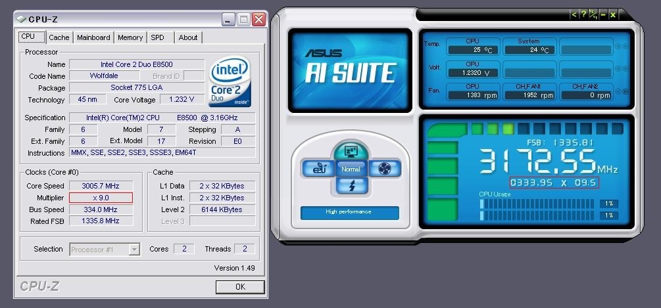Image resolution: width=661 pixels, height=308 pixels.
Task: Click the ASUS AI Suite logo banner
Action: pyautogui.click(x=350, y=70)
